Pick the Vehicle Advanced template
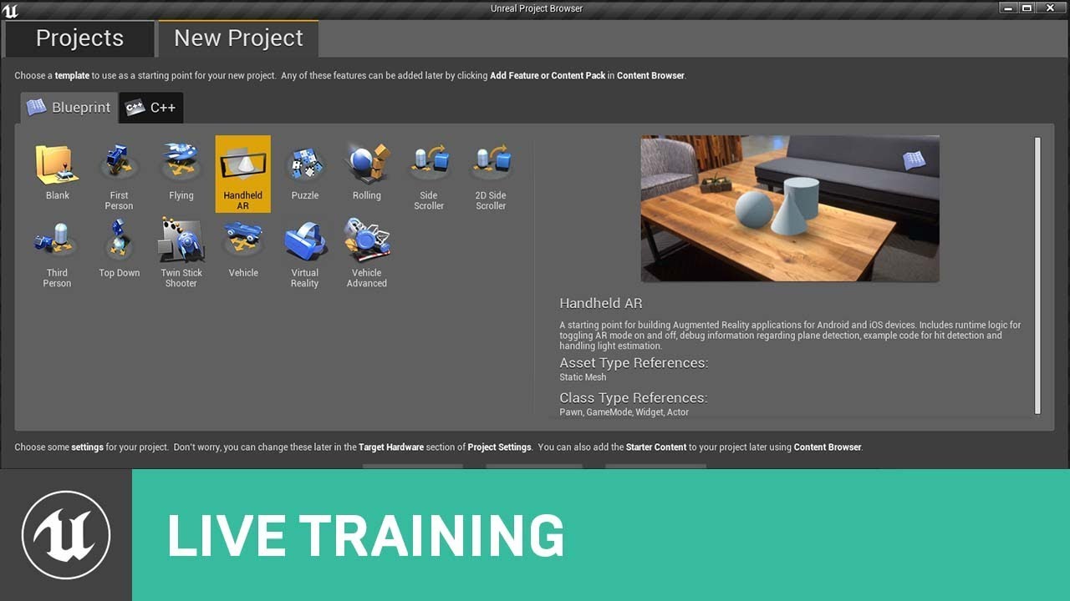1070x601 pixels. click(366, 251)
